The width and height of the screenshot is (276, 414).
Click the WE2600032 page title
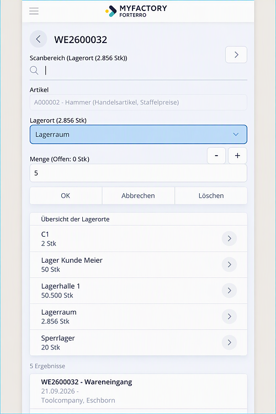(x=81, y=40)
